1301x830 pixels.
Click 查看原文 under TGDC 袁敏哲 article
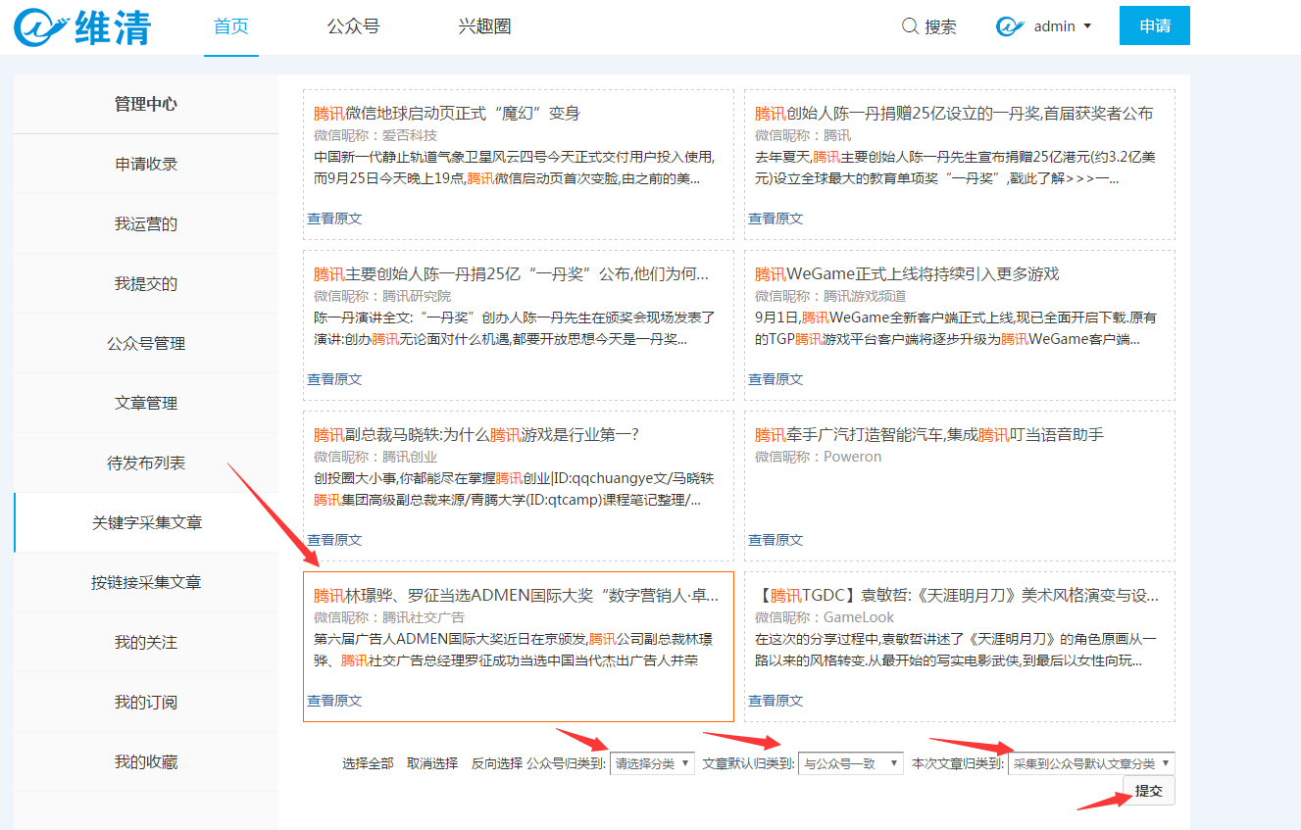click(776, 701)
